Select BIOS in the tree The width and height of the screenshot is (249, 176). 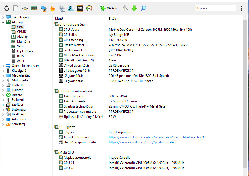tap(20, 56)
